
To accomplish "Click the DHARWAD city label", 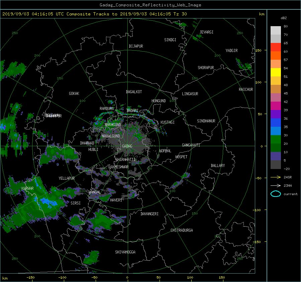I will point(87,143).
